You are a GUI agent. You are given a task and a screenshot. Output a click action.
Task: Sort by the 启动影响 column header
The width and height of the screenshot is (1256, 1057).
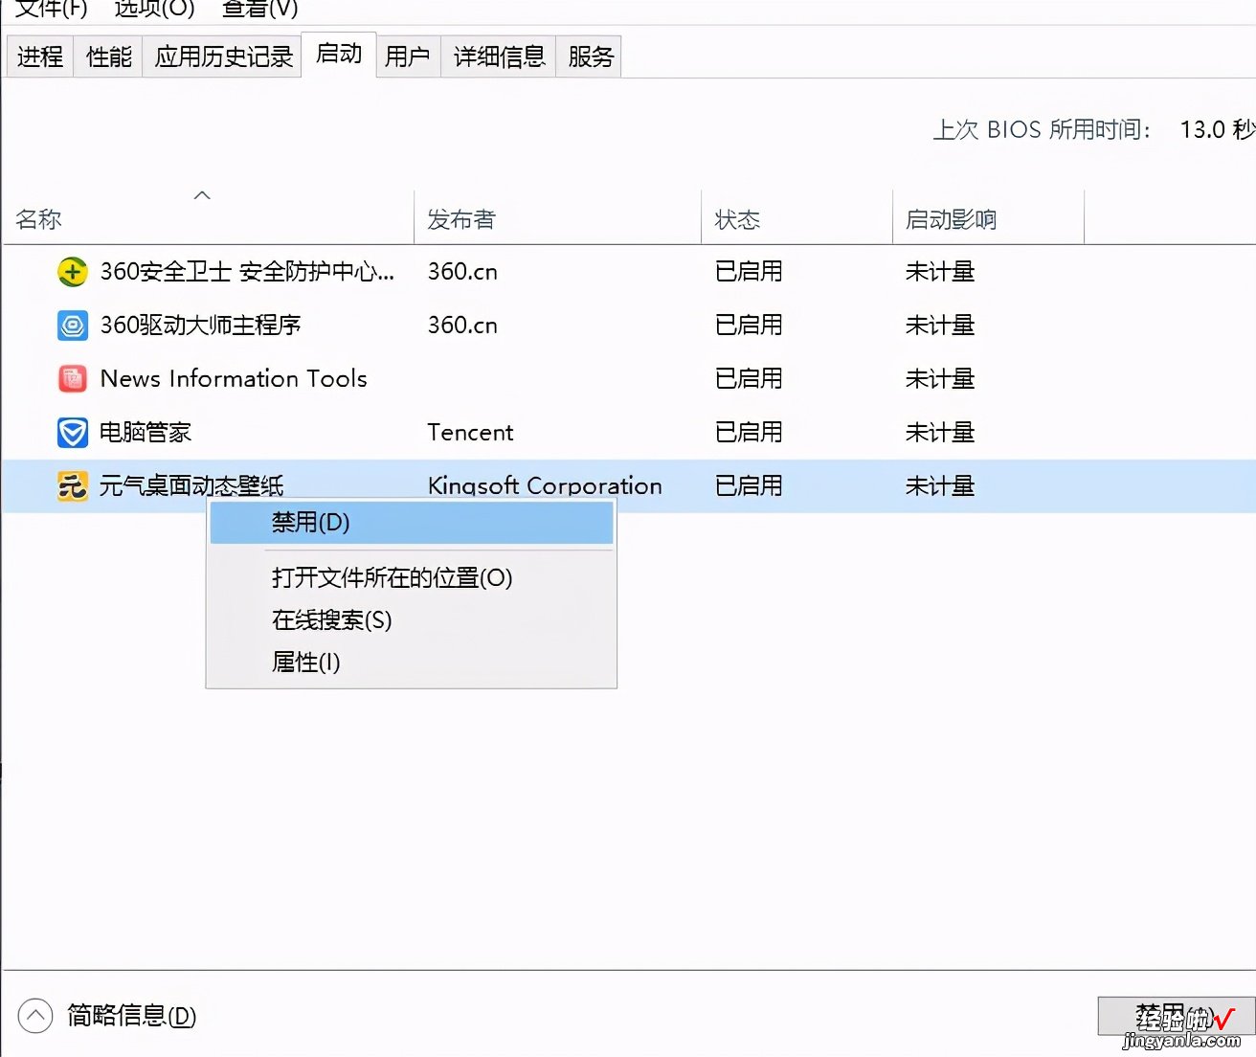(989, 219)
